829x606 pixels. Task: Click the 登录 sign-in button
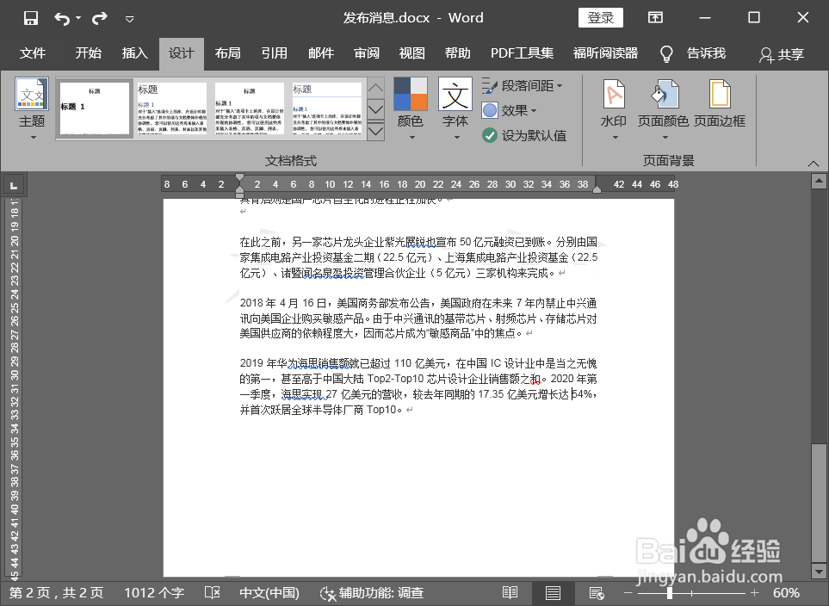601,18
